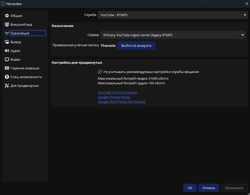Image resolution: width=250 pixels, height=195 pixels.
Task: Click the OBS logo in title bar
Action: point(3,4)
